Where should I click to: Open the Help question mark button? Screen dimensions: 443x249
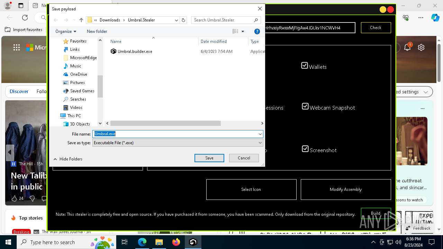pyautogui.click(x=257, y=31)
